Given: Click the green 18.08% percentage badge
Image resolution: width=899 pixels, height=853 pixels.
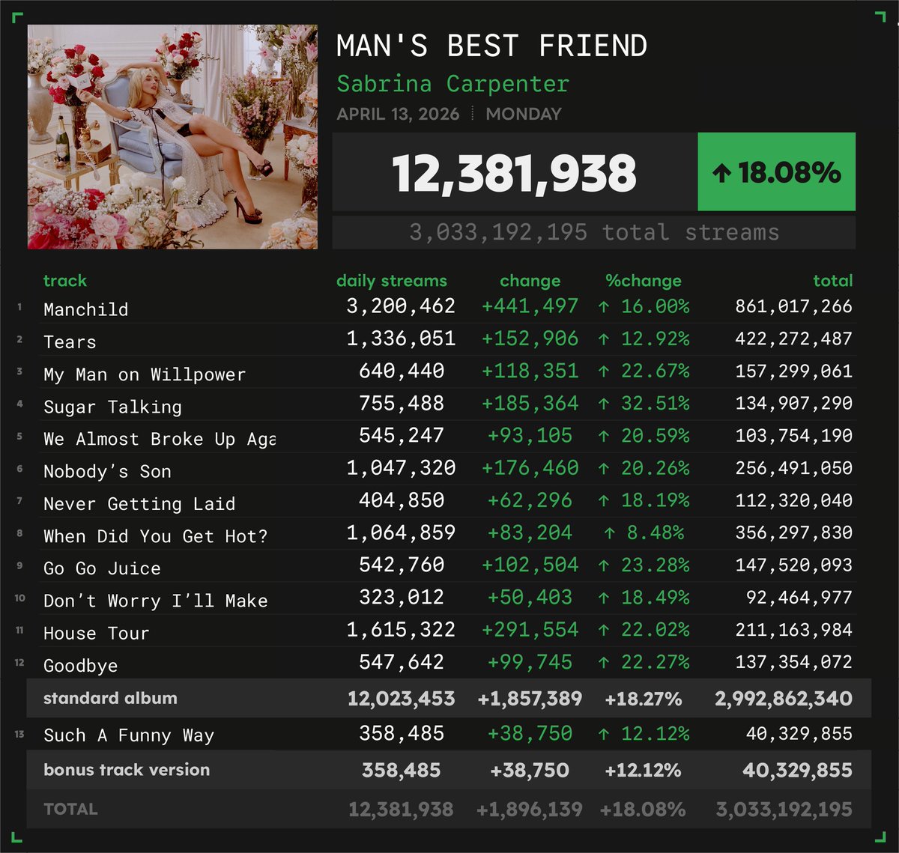Looking at the screenshot, I should 775,171.
